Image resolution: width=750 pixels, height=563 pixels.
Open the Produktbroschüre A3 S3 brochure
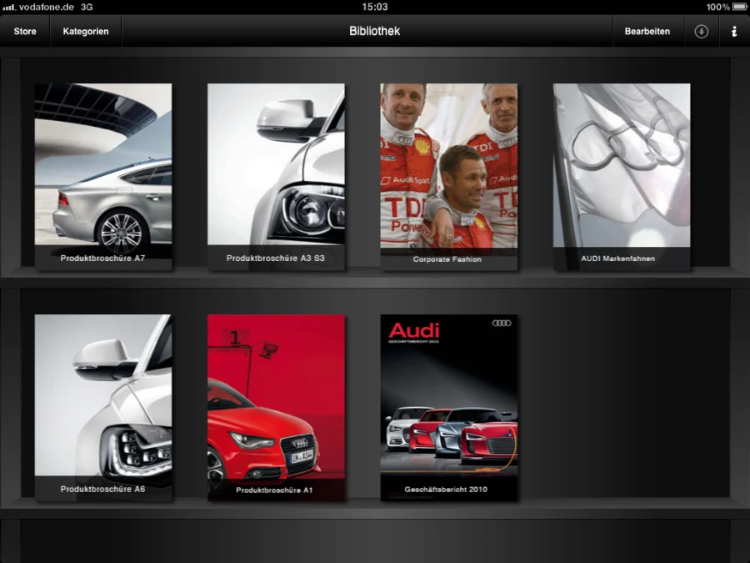276,167
